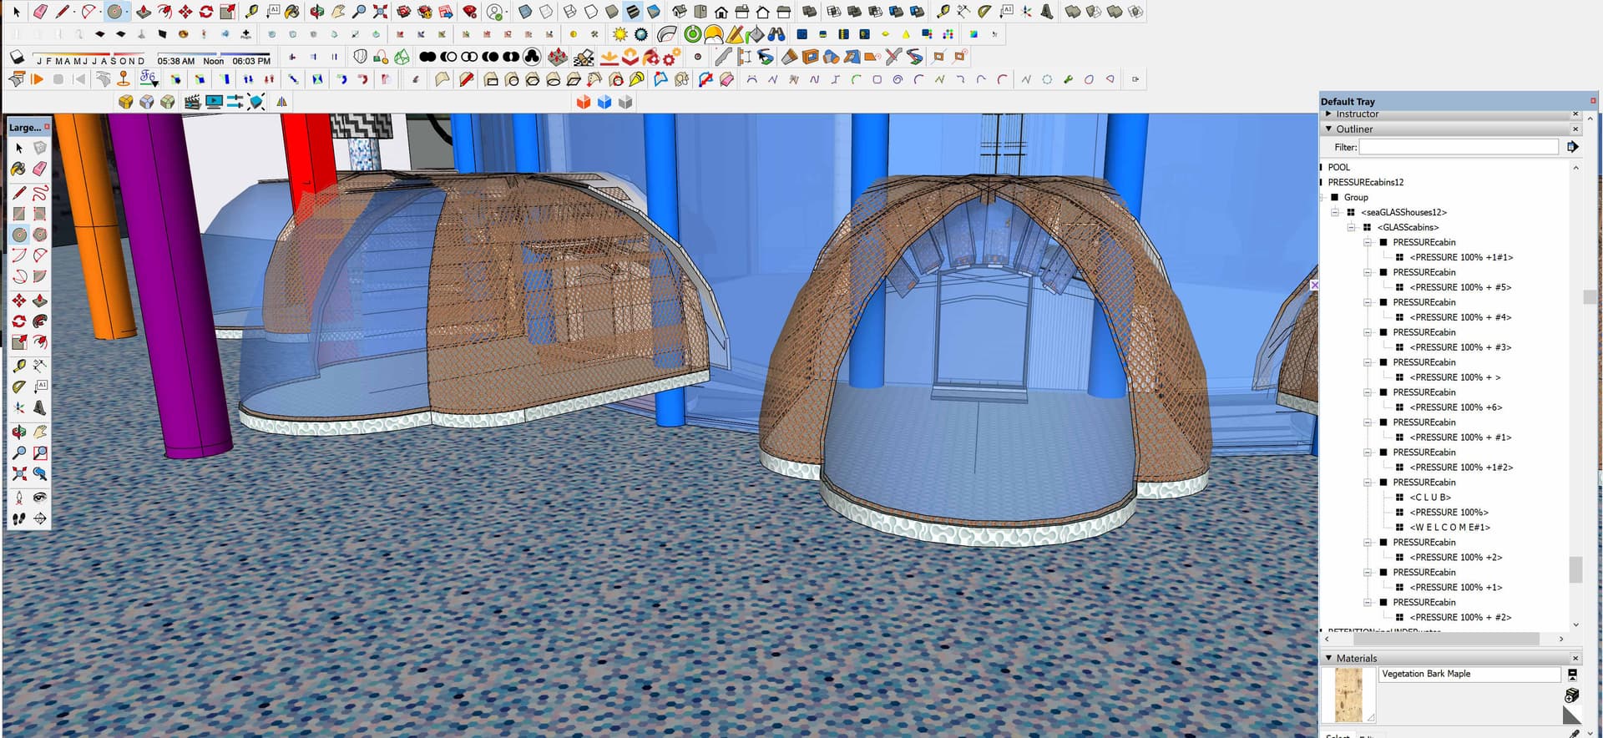Click the Section Plane tool in Large Tool Set
1603x738 pixels.
pos(40,518)
